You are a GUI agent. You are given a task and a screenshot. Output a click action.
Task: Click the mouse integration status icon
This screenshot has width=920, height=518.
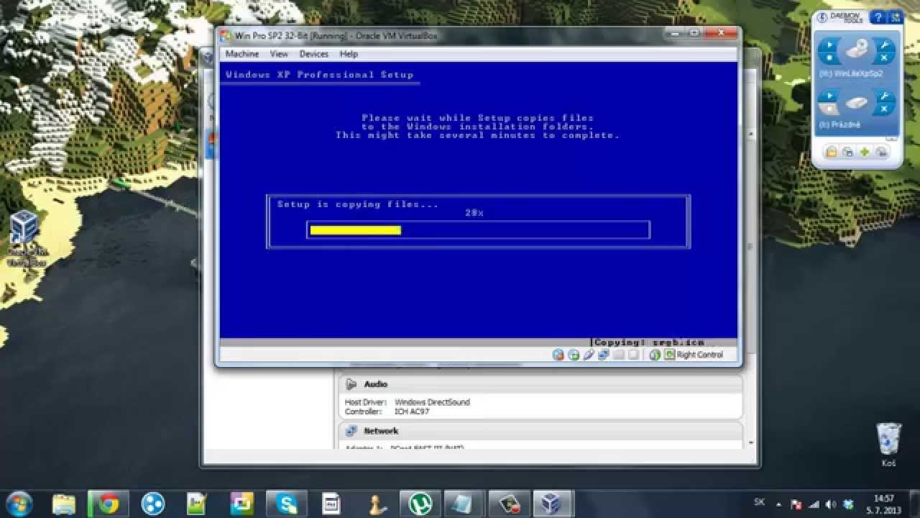tap(655, 355)
